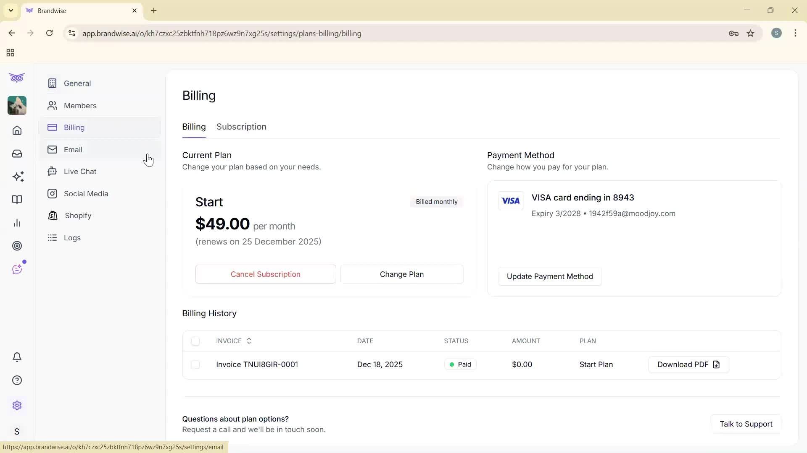Screen dimensions: 807x453
Task: Open the chat feedback icon with notification dot
Action: click(17, 269)
